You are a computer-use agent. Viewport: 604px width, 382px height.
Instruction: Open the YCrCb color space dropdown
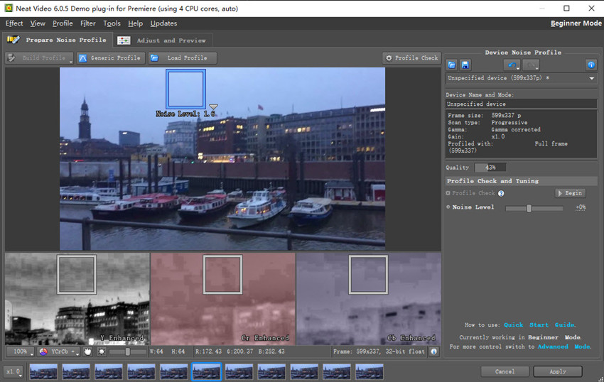59,351
